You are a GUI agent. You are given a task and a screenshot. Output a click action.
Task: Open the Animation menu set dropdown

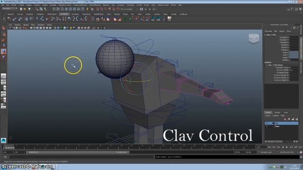coord(9,8)
